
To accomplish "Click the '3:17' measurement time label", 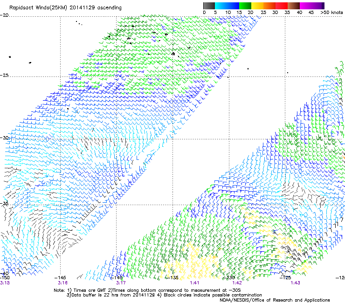I will click(x=121, y=283).
